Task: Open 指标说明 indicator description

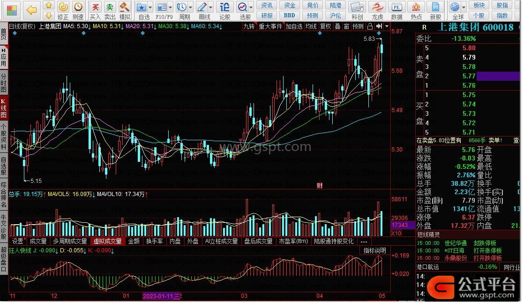Action: point(374,250)
